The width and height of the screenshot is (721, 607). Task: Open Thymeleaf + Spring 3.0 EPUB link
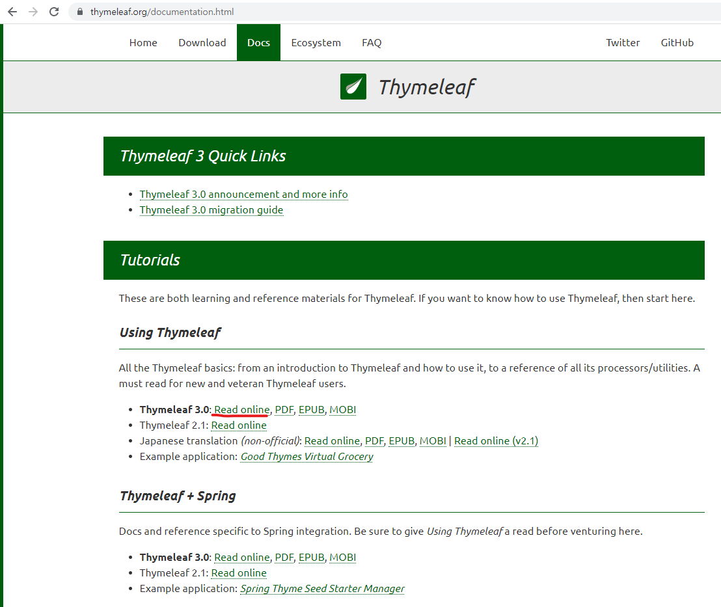311,558
